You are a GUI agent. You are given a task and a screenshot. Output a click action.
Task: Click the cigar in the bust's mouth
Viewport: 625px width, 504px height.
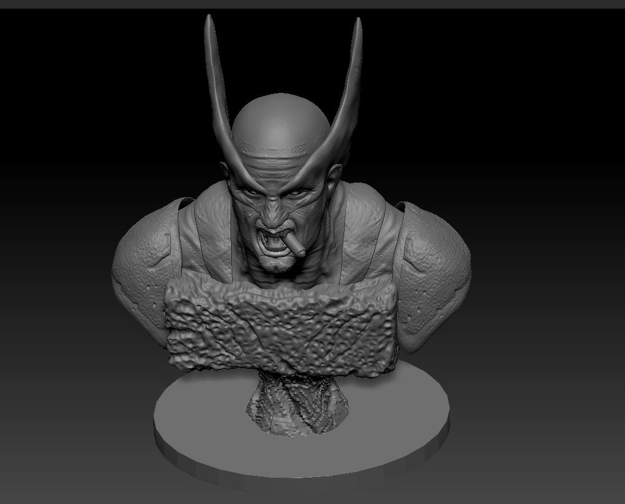[296, 245]
